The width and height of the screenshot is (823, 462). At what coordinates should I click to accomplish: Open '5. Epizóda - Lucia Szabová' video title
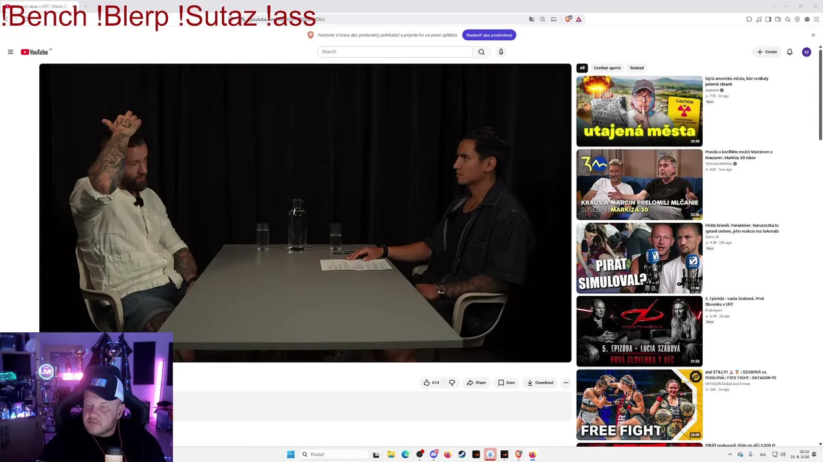coord(734,302)
